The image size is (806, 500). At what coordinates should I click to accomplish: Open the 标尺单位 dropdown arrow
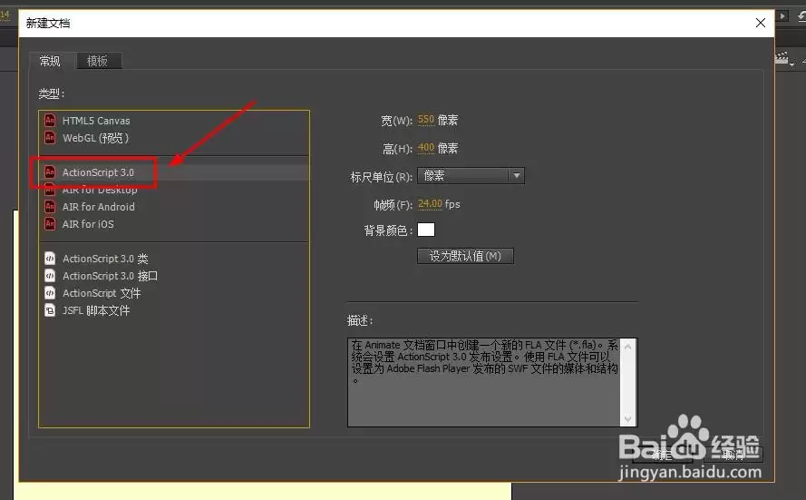coord(517,176)
